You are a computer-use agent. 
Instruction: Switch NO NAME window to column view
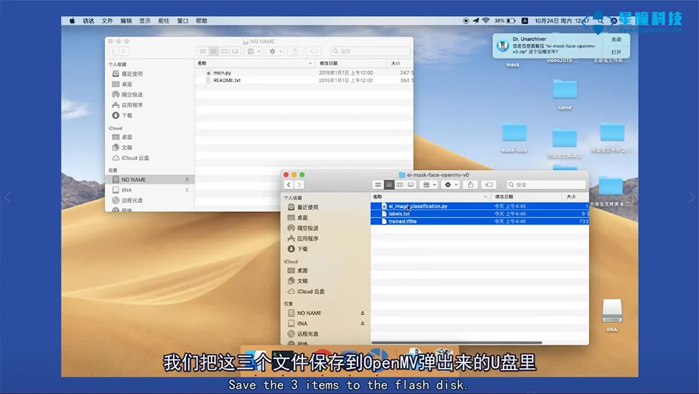[224, 51]
